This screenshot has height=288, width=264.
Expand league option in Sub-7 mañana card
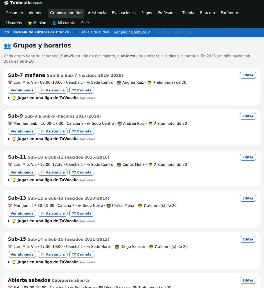click(51, 98)
